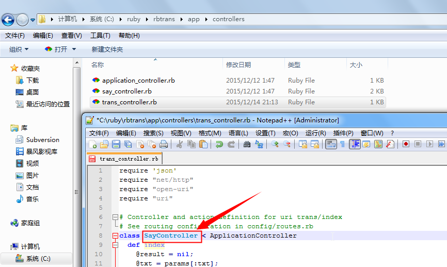Click the app breadcrumb in address bar
The width and height of the screenshot is (447, 267).
tap(194, 19)
